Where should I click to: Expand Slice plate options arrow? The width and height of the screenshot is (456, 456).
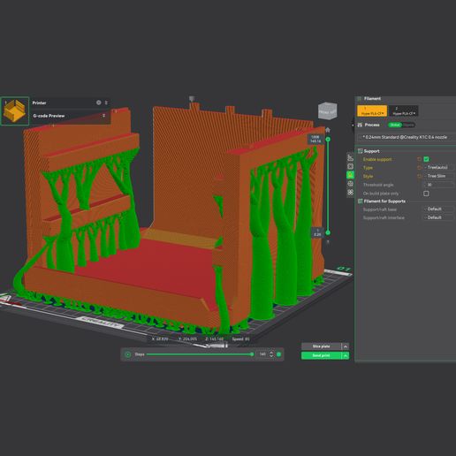point(346,346)
